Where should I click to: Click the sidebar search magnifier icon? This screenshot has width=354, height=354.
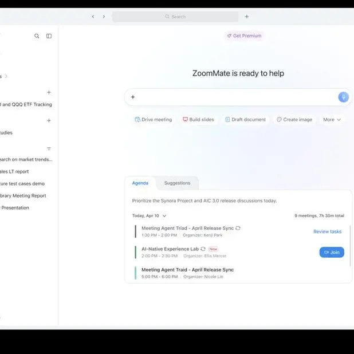click(x=37, y=36)
